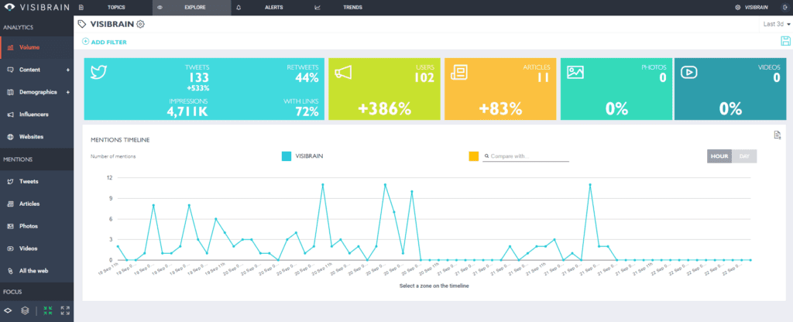Open Content in the sidebar
The image size is (793, 322).
pyautogui.click(x=30, y=70)
